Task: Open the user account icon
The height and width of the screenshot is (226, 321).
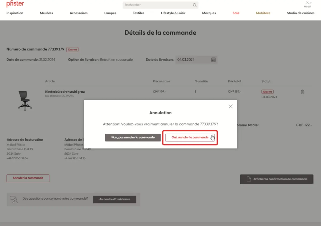Action: click(x=308, y=3)
